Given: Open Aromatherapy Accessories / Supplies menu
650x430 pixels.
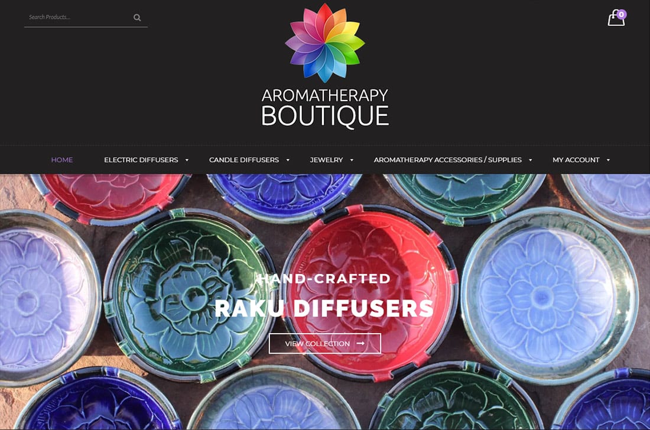Looking at the screenshot, I should [448, 160].
